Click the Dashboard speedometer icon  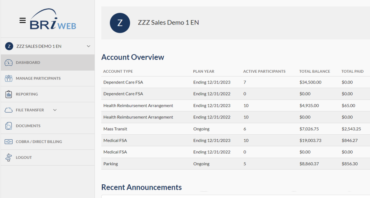coord(9,63)
